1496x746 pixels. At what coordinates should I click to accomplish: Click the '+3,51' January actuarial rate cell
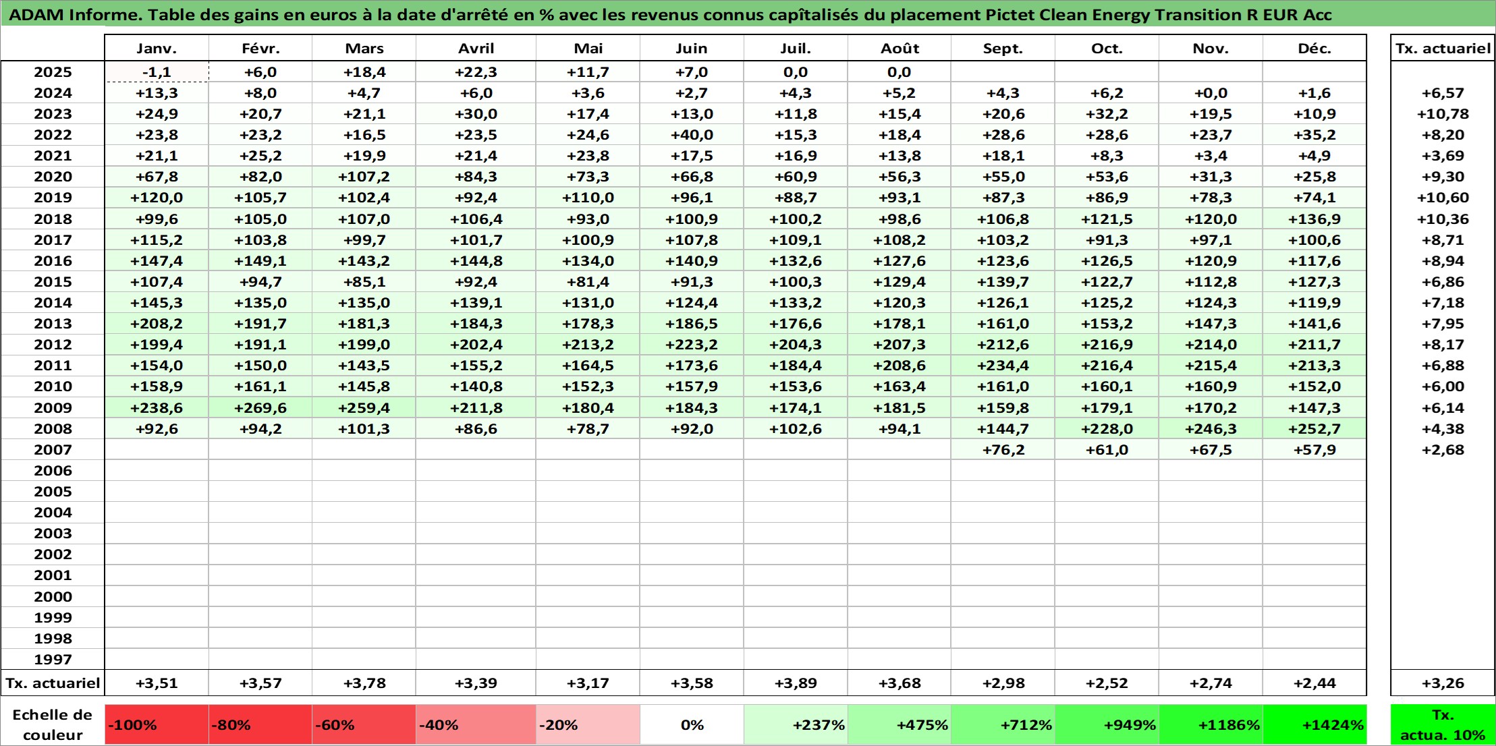pos(157,683)
